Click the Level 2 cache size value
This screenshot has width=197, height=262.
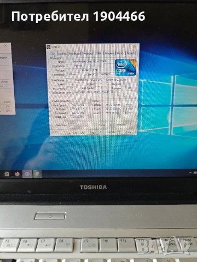(112, 112)
